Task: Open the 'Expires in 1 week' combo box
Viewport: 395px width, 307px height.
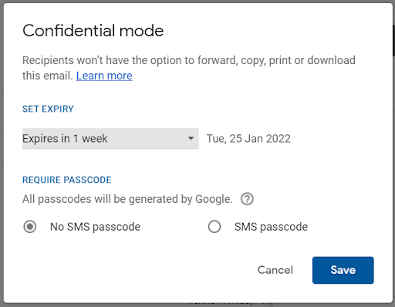Action: click(110, 139)
